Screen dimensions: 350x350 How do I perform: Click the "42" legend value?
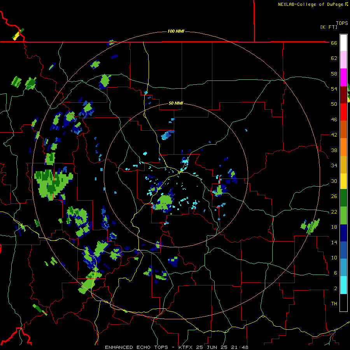tap(334, 135)
